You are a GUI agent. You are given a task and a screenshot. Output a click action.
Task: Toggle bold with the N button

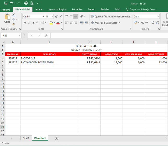pos(25,23)
